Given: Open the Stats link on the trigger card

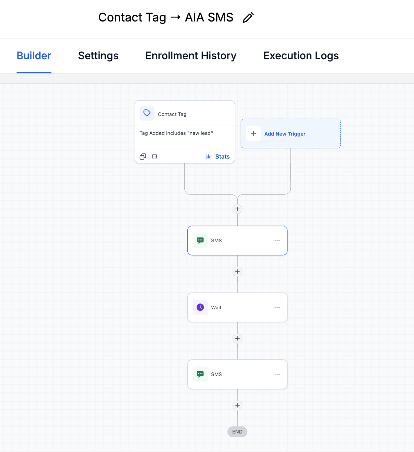Looking at the screenshot, I should pos(222,156).
